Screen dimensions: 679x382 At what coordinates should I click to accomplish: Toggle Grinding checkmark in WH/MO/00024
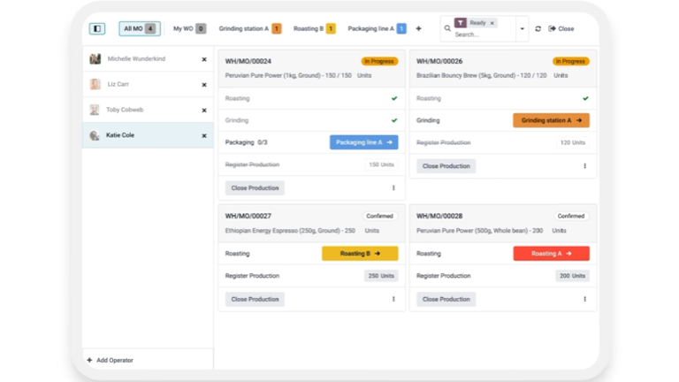click(393, 120)
